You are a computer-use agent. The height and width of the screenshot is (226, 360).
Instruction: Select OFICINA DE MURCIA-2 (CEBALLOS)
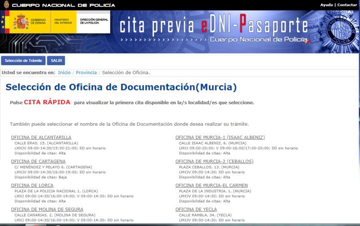coord(215,161)
